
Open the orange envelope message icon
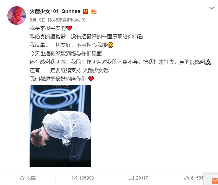pos(215,181)
